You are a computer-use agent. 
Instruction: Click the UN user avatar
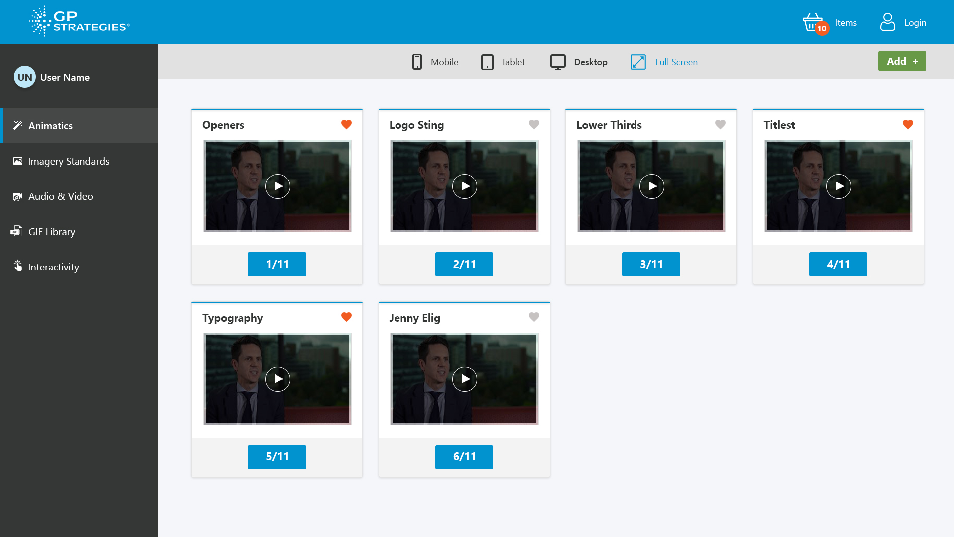[25, 77]
